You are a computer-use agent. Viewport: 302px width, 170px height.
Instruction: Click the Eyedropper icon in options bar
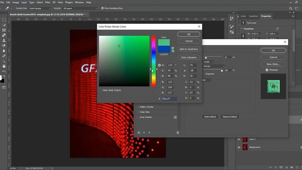(x=7, y=8)
